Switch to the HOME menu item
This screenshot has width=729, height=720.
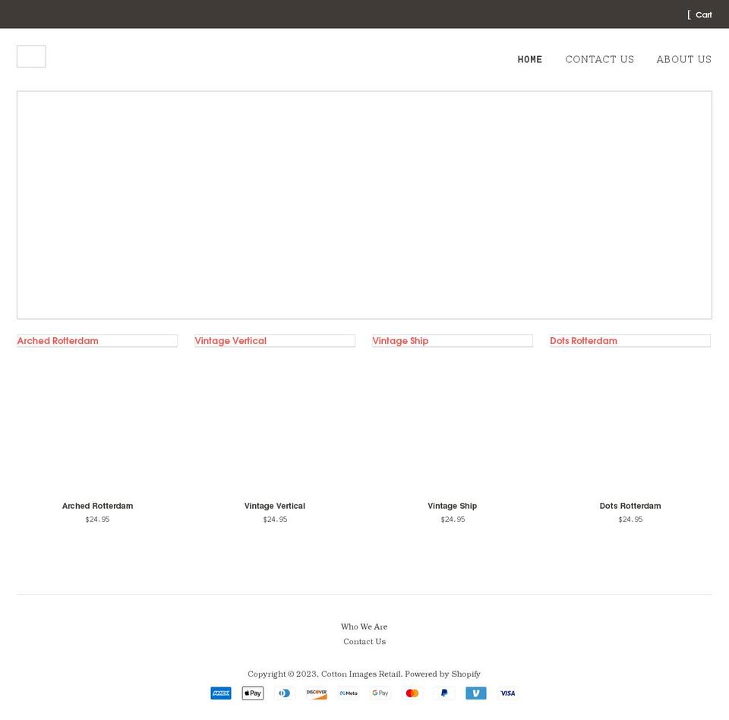(529, 59)
